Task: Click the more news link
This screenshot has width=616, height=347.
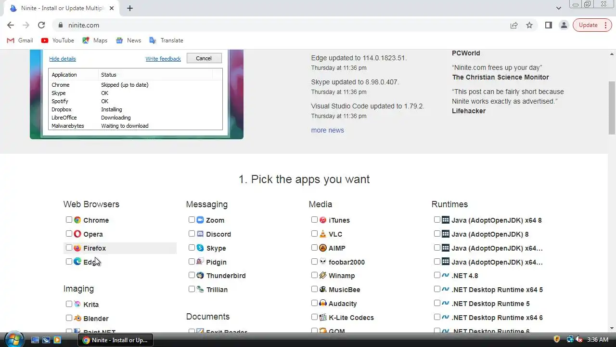Action: [x=327, y=130]
